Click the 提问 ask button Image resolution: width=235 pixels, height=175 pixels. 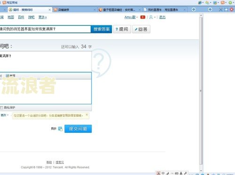pyautogui.click(x=122, y=29)
